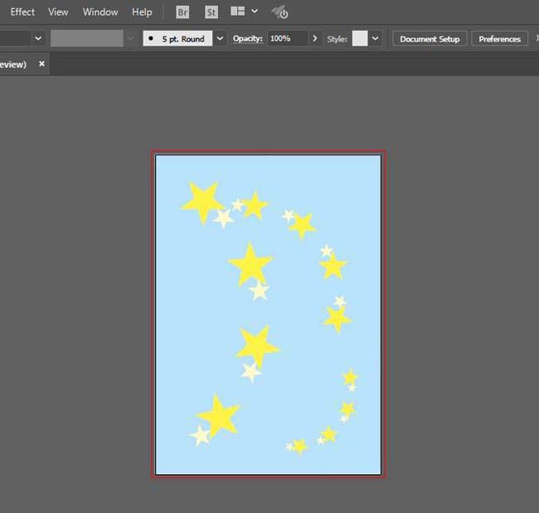This screenshot has height=513, width=539.
Task: Select the 5 pt. Round brush field
Action: [177, 38]
